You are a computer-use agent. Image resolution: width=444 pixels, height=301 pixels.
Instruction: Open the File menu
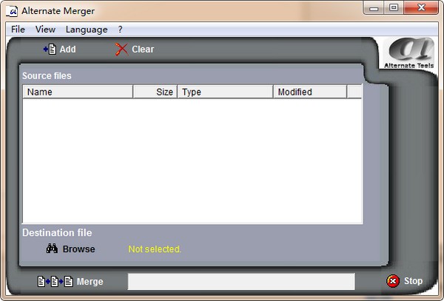click(18, 30)
